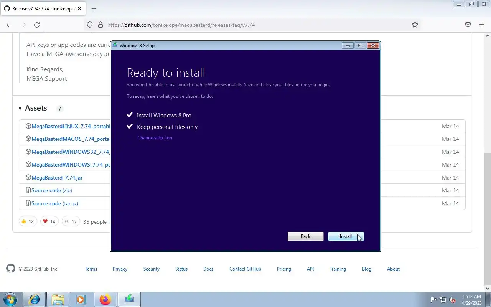
Task: Open a new tab with plus button
Action: [94, 8]
